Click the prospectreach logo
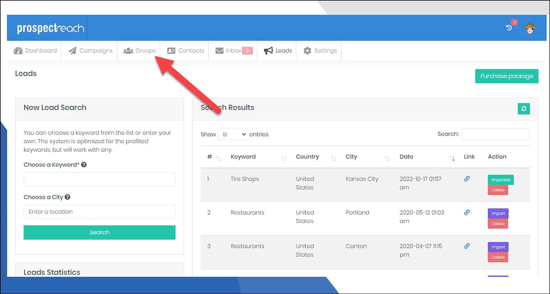Image resolution: width=550 pixels, height=294 pixels. click(x=50, y=28)
